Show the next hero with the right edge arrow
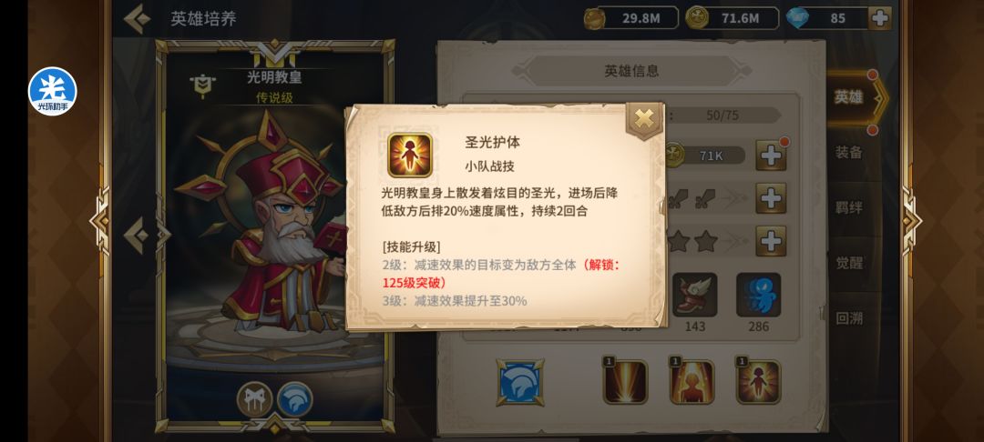 [x=911, y=220]
